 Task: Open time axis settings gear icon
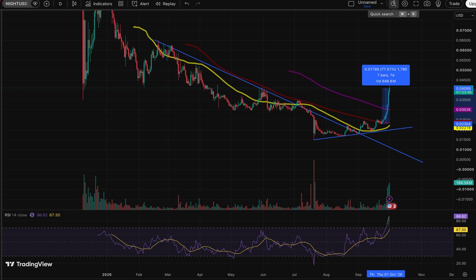465,274
